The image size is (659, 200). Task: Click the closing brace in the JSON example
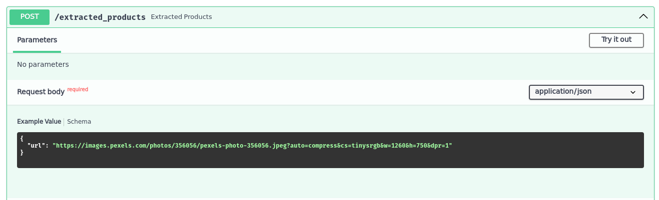coord(22,152)
